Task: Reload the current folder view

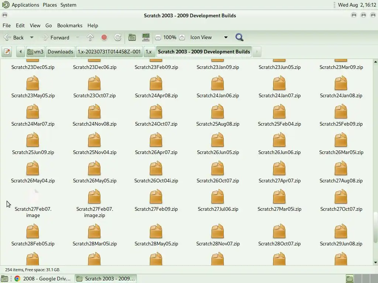Action: (118, 37)
